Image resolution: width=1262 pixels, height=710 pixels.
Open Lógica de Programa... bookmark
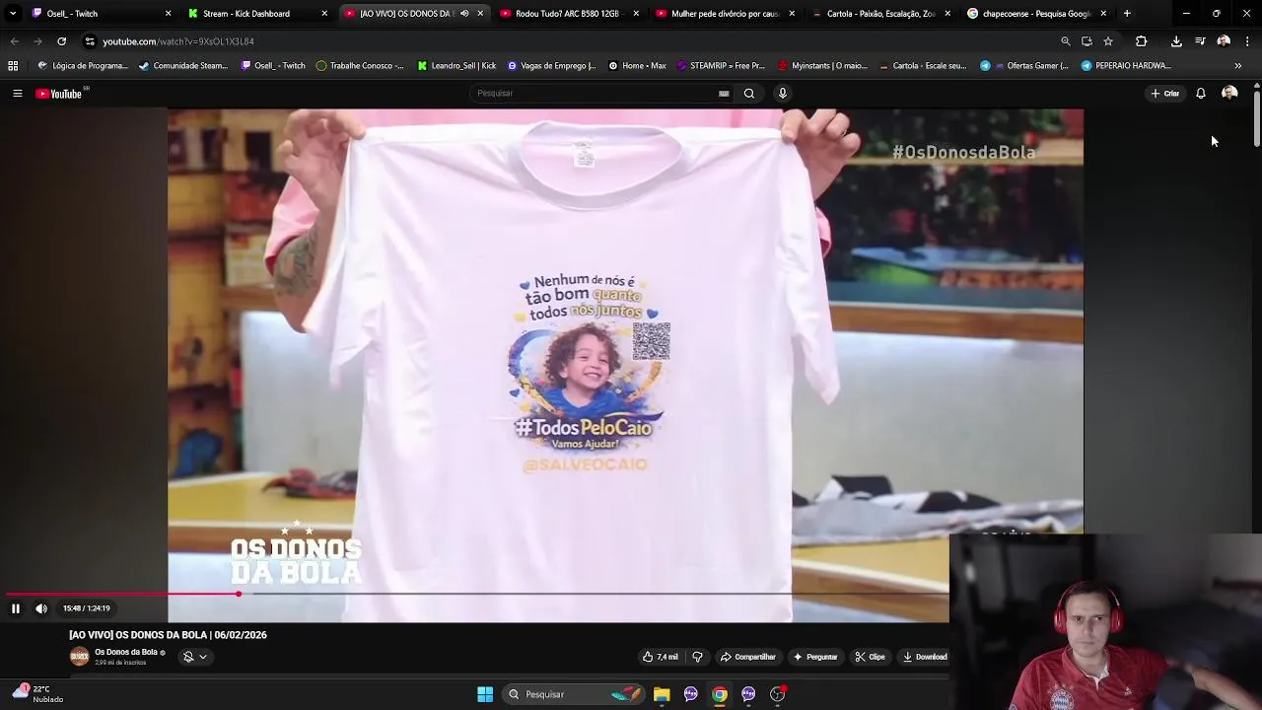[83, 66]
